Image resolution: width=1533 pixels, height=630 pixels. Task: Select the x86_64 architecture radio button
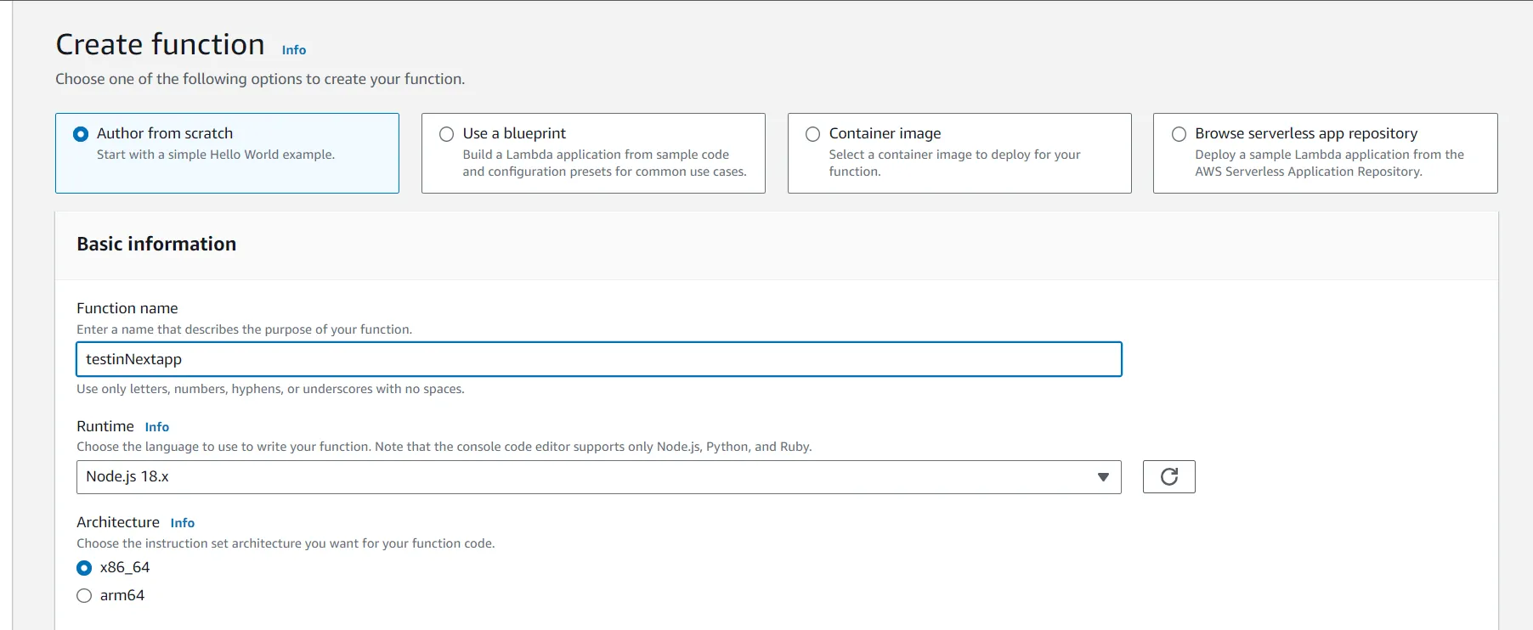pos(84,568)
